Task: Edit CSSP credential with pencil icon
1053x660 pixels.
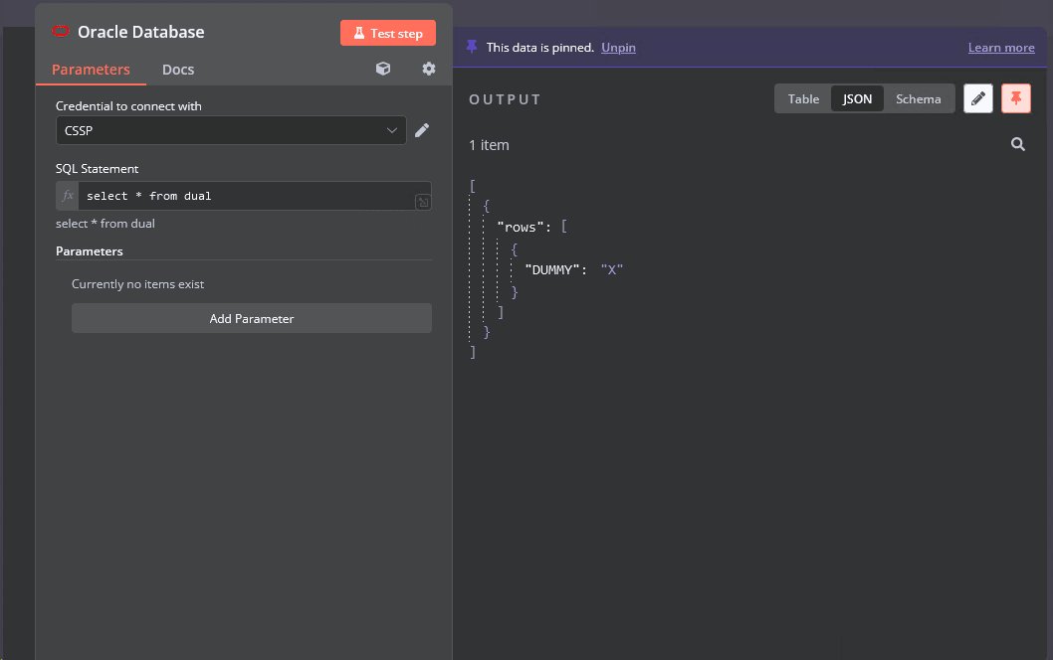Action: coord(422,130)
